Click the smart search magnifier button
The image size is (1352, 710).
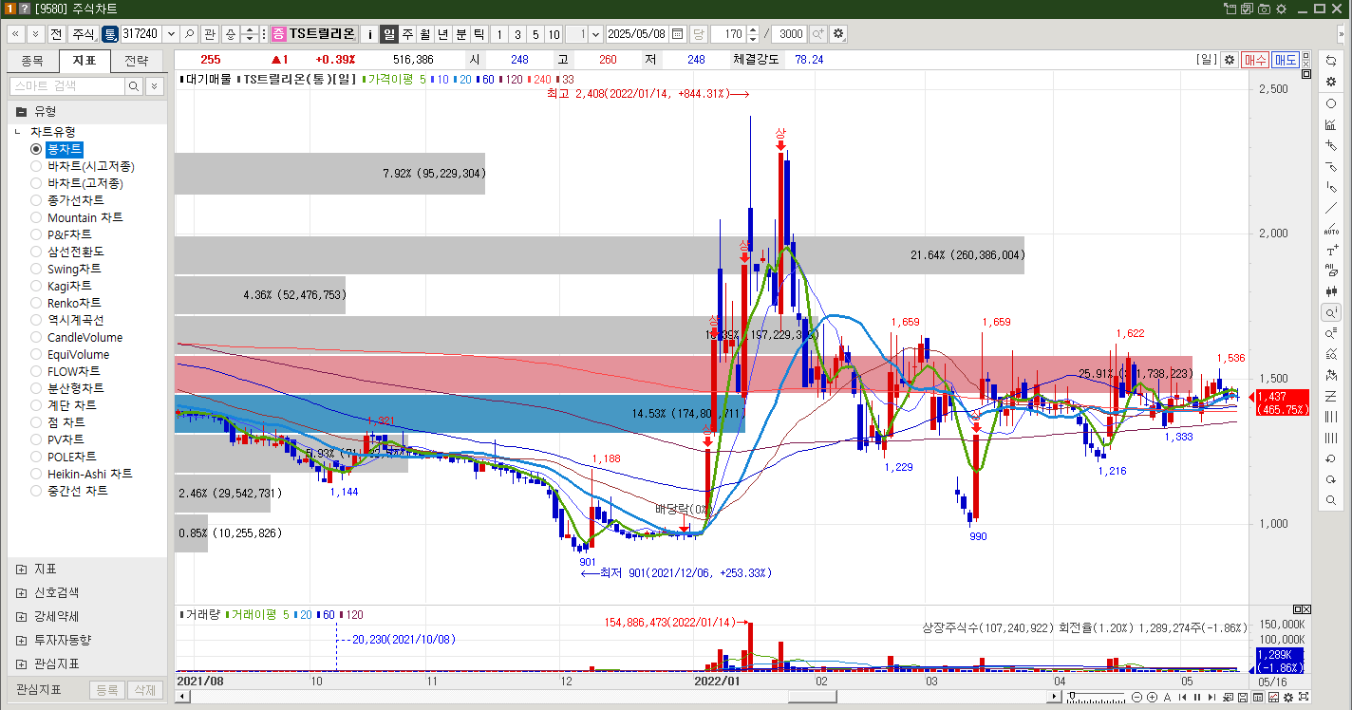click(x=134, y=86)
